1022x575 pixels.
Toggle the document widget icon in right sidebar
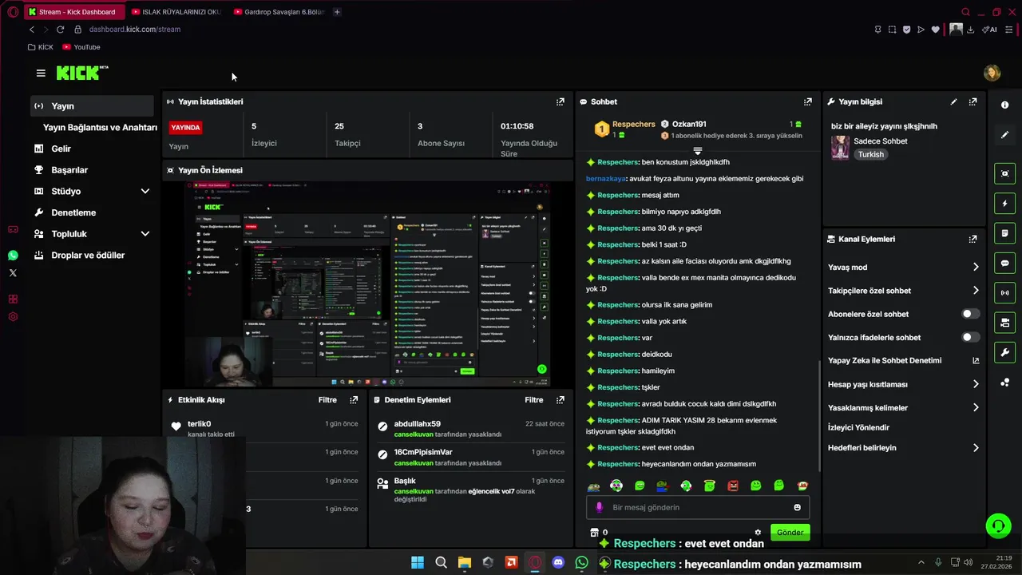[x=1004, y=233]
